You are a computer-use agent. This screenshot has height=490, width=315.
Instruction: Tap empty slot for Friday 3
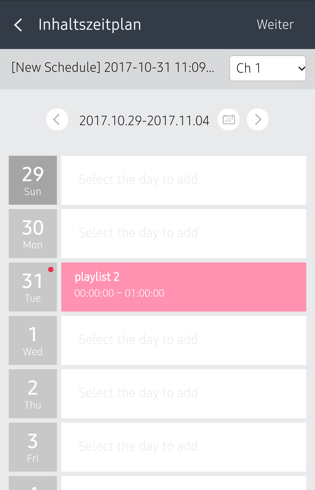click(184, 447)
